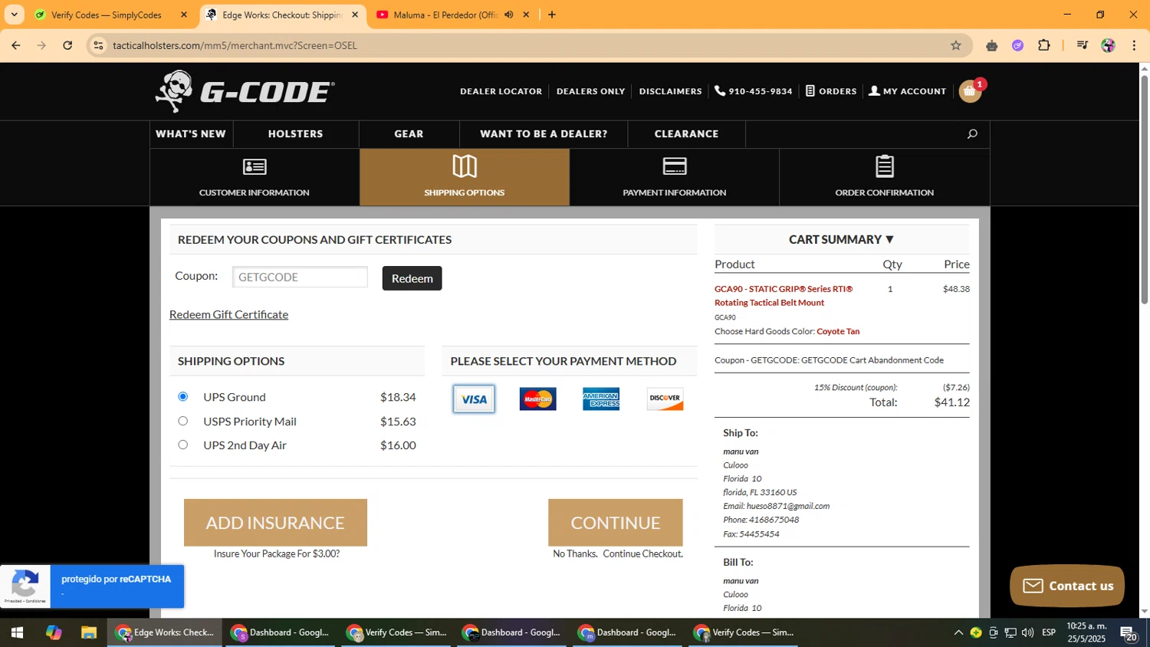Click Redeem Gift Certificate link
Viewport: 1150px width, 647px height.
(x=228, y=314)
